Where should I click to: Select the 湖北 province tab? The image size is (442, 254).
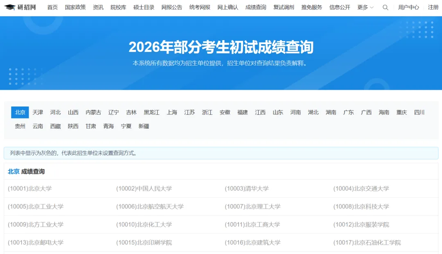point(313,112)
